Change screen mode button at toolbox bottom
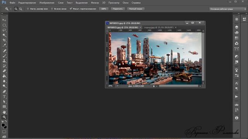This screenshot has width=248, height=139. click(4, 137)
